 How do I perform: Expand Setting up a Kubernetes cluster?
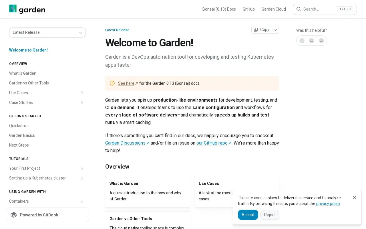click(82, 178)
